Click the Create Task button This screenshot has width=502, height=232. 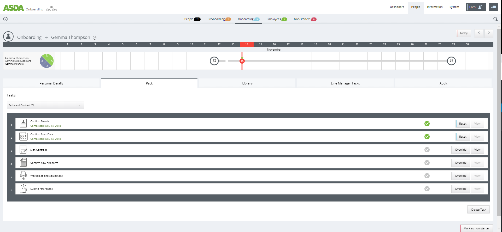click(x=478, y=210)
